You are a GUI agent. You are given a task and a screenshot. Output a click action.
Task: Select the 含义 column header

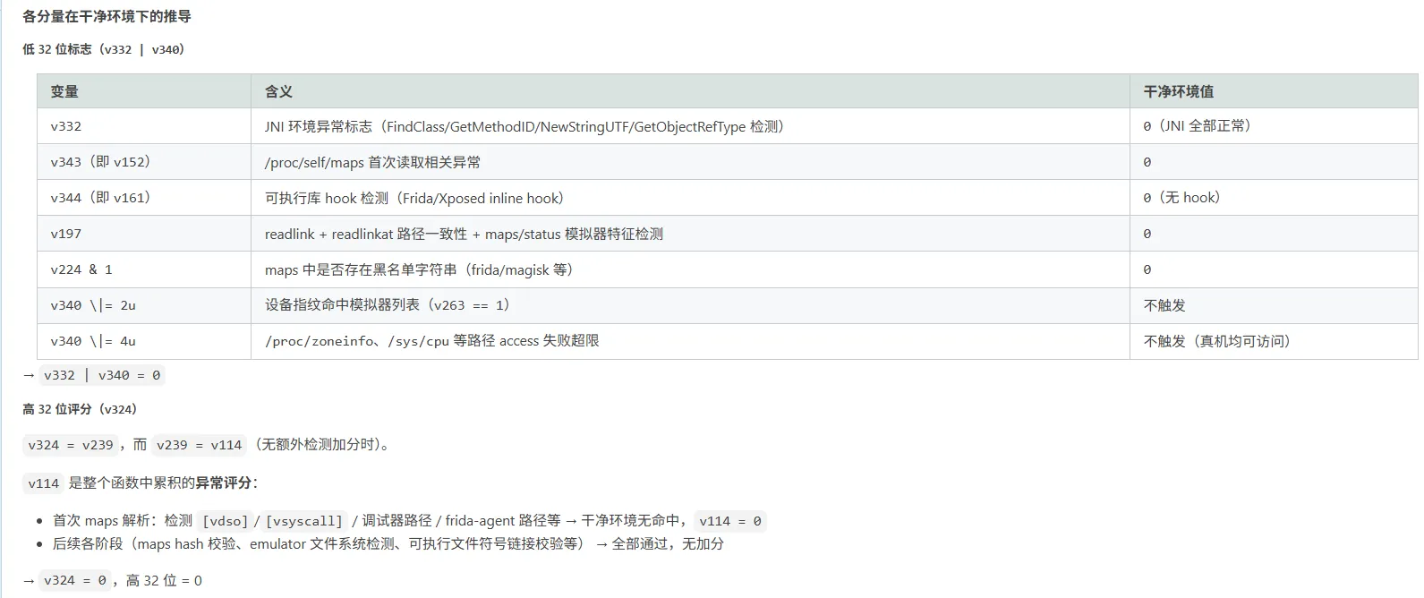click(x=278, y=91)
